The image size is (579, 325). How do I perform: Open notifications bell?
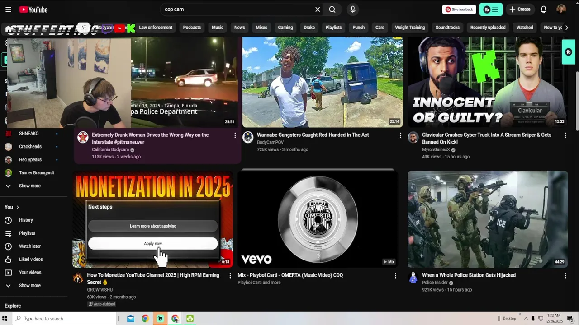click(x=544, y=9)
